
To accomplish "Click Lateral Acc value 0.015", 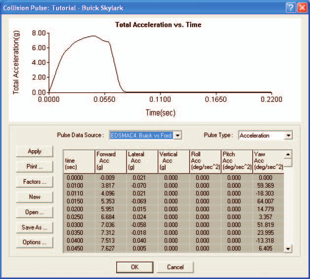I will coord(142,209).
